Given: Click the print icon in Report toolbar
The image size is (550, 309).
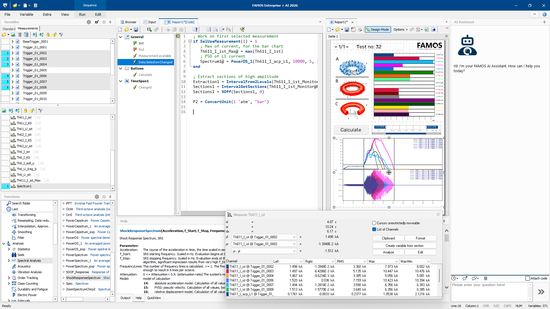Looking at the screenshot, I should [360, 29].
